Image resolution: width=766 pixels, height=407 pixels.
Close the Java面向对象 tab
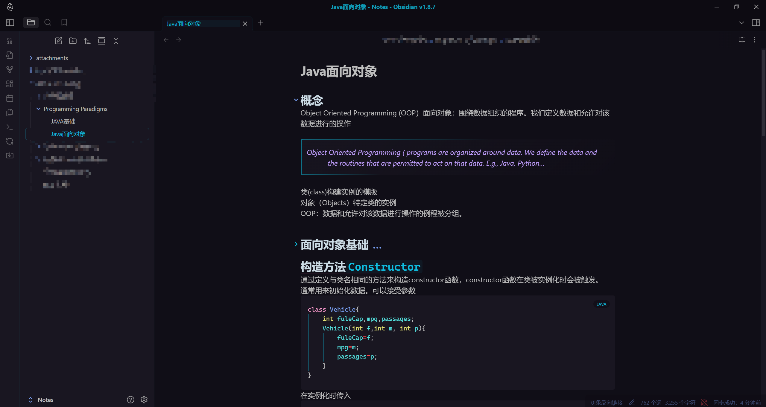point(245,24)
